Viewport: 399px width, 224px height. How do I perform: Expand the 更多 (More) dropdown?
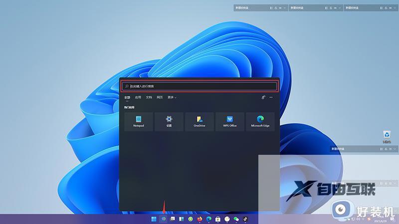172,98
